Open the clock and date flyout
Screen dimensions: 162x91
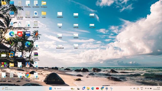(x=157, y=88)
